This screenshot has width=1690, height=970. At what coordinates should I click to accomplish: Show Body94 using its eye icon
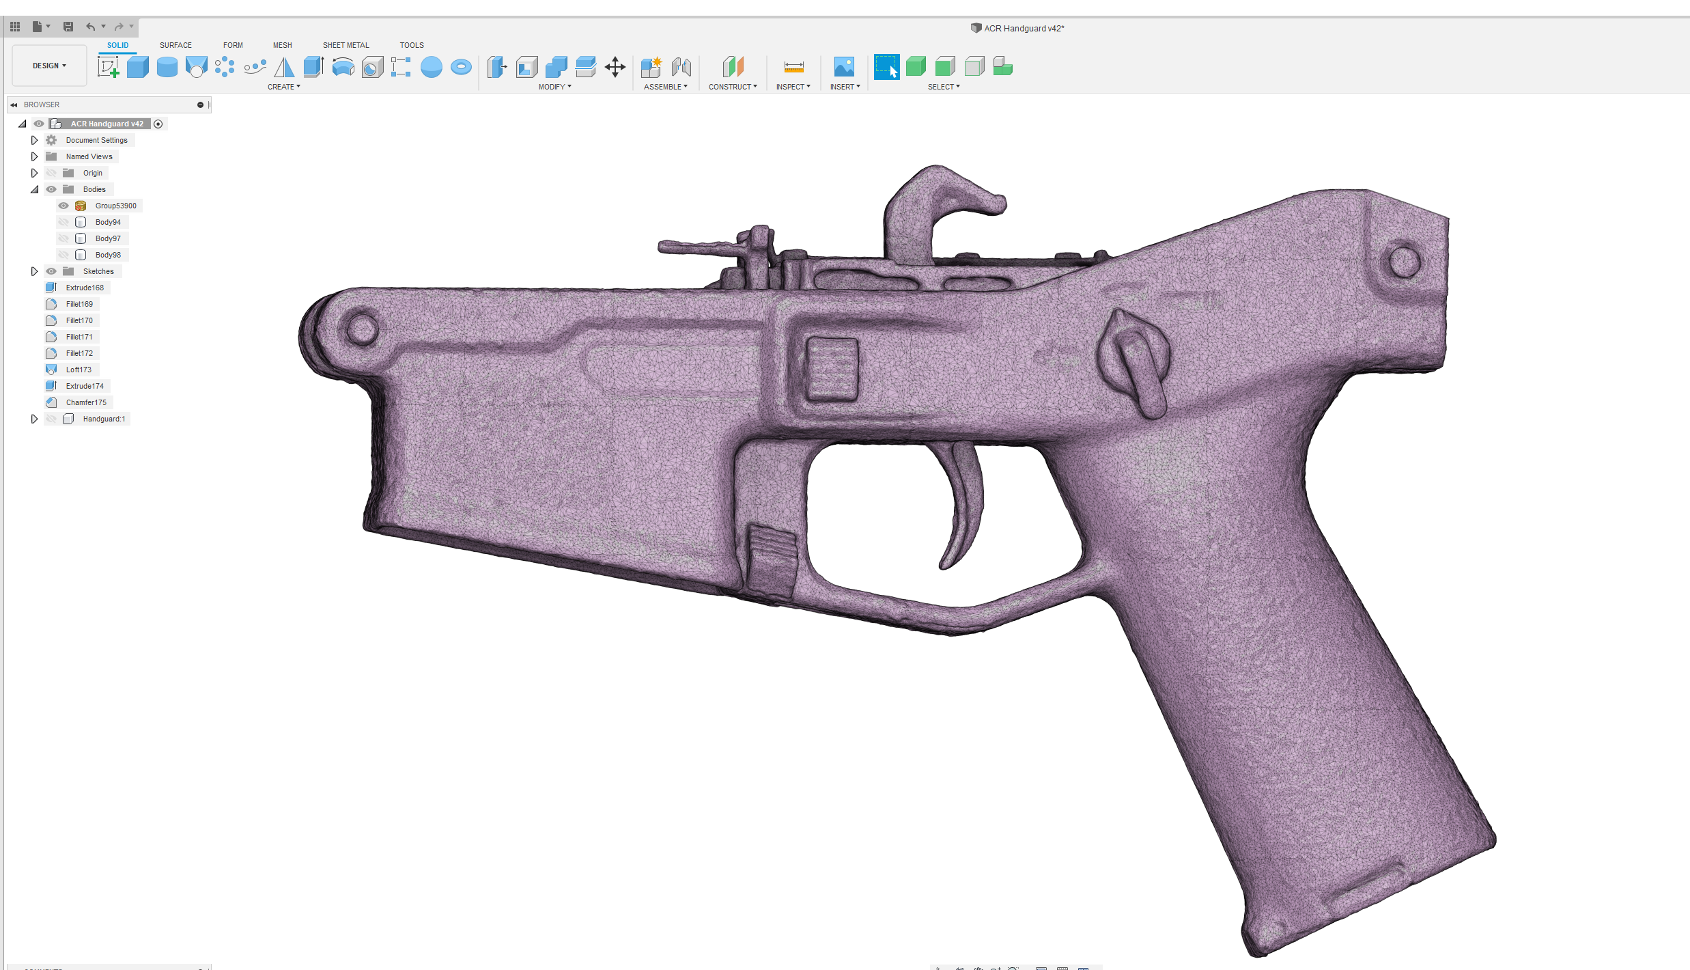[x=64, y=222]
